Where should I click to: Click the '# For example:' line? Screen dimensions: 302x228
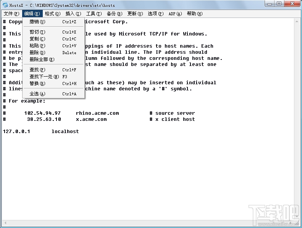(24, 101)
